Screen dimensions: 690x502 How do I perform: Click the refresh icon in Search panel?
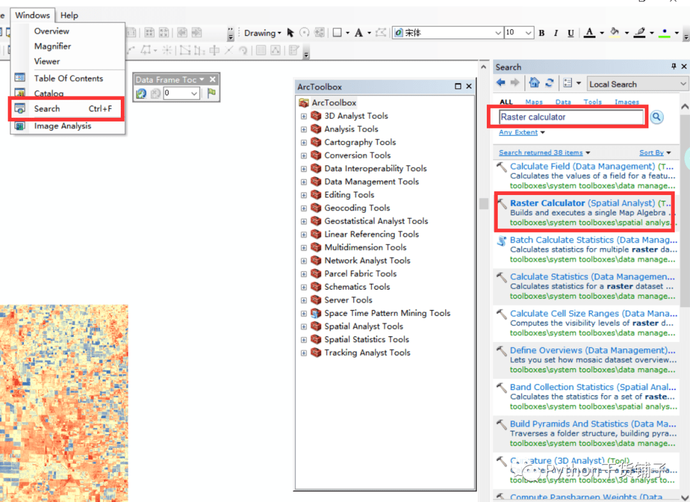pos(550,84)
